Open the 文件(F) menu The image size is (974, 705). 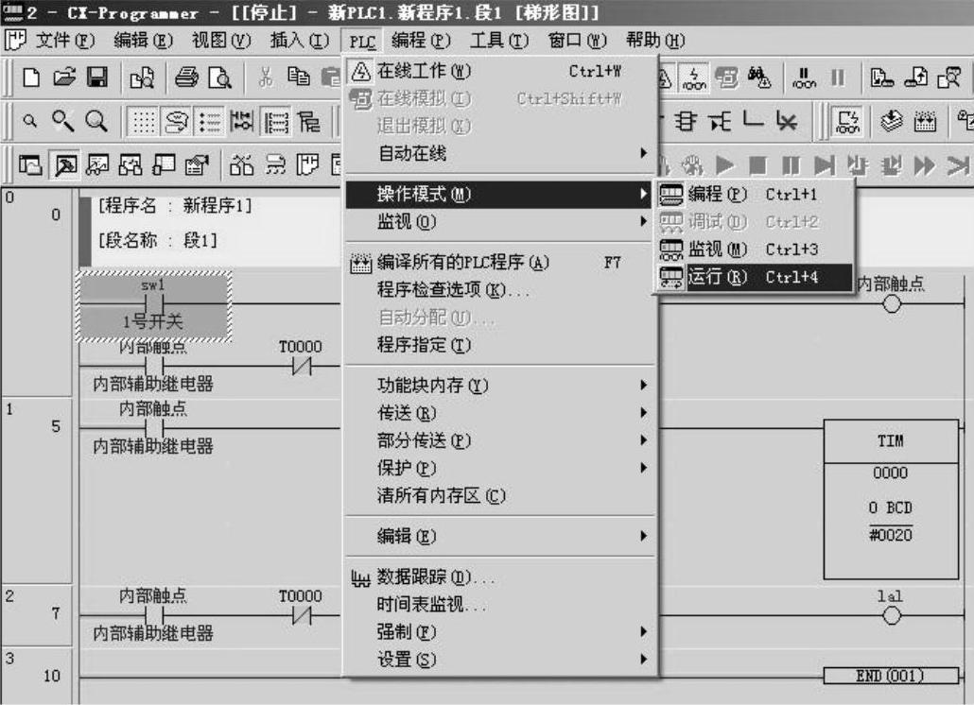point(64,41)
